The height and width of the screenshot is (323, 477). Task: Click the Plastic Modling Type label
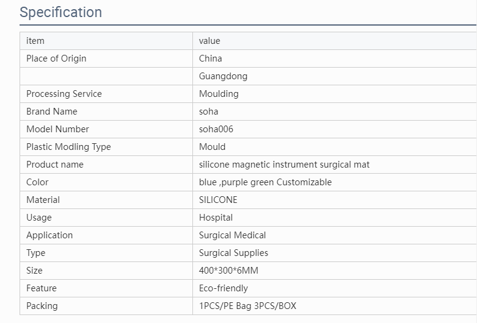pos(68,147)
